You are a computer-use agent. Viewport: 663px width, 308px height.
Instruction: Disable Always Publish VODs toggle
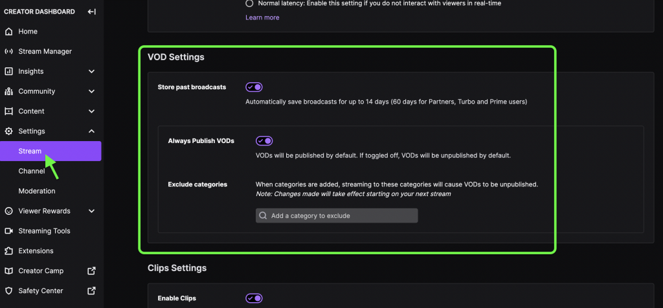[x=264, y=140]
